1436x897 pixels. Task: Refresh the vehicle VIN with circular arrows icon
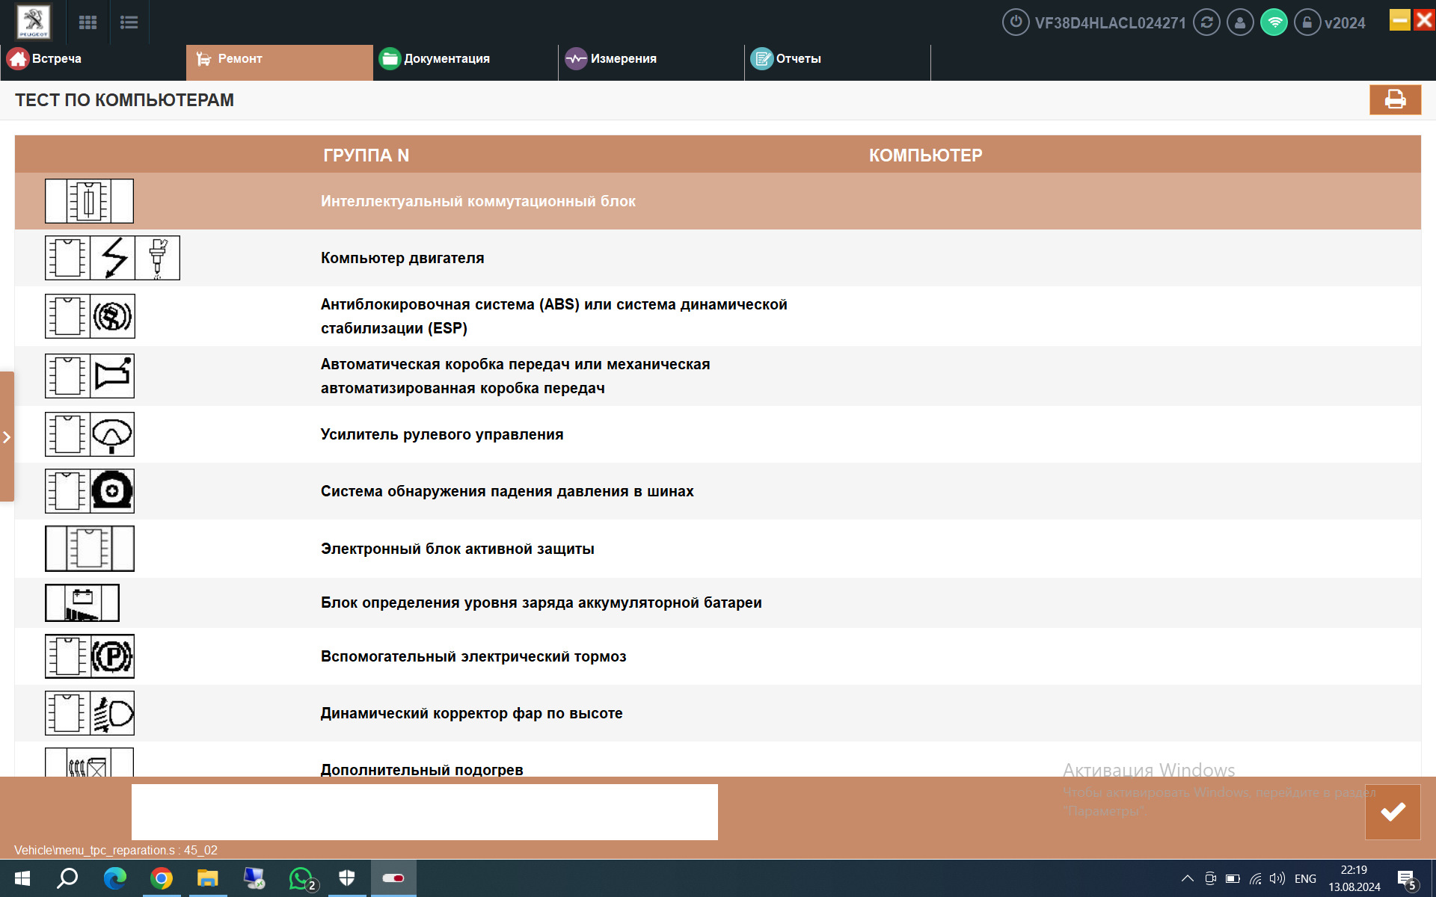pyautogui.click(x=1206, y=22)
